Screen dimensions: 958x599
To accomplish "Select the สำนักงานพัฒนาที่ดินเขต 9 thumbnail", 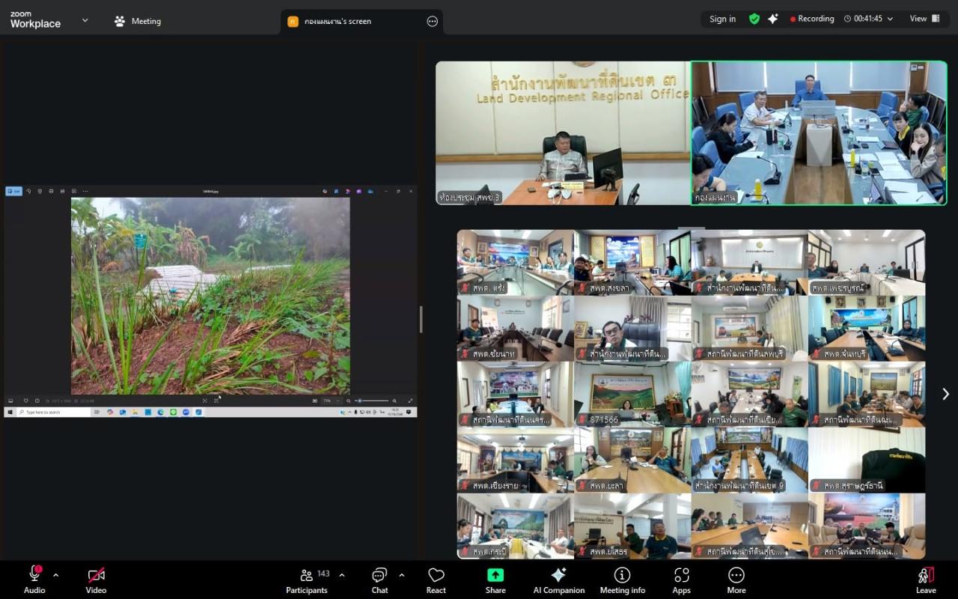I will click(750, 460).
